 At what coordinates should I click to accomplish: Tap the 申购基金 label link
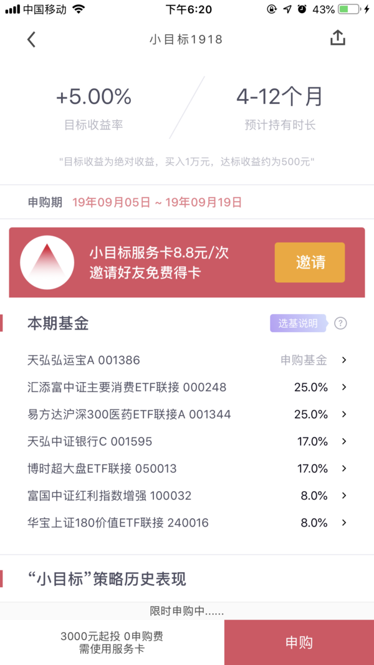click(x=304, y=360)
